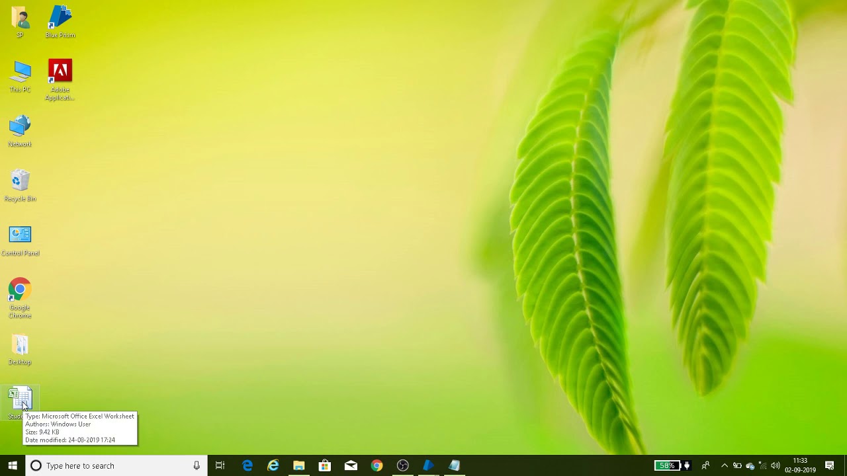Click the Cortana circle icon in search box
The image size is (847, 476).
[36, 465]
